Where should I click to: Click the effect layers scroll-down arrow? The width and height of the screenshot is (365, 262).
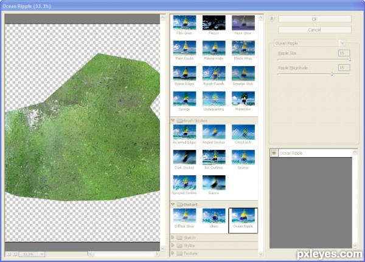[x=355, y=245]
